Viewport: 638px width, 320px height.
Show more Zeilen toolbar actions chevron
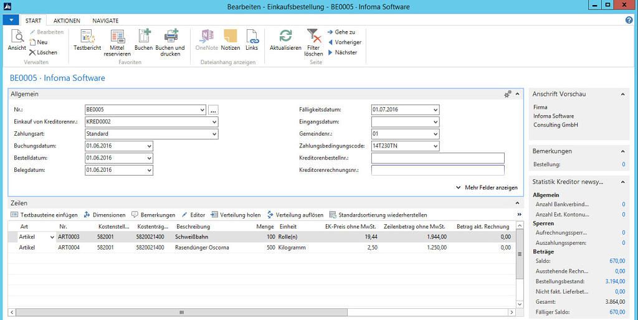(x=519, y=214)
